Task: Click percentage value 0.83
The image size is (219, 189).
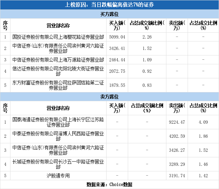Action: click(x=147, y=85)
